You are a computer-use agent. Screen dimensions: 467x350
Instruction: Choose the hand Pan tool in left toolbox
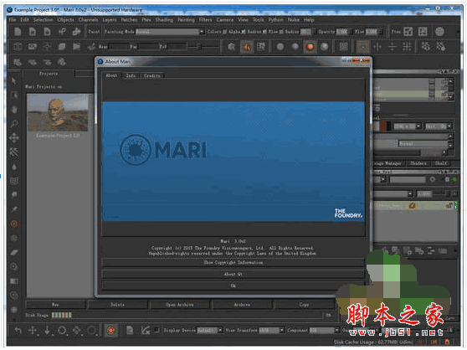click(x=14, y=110)
